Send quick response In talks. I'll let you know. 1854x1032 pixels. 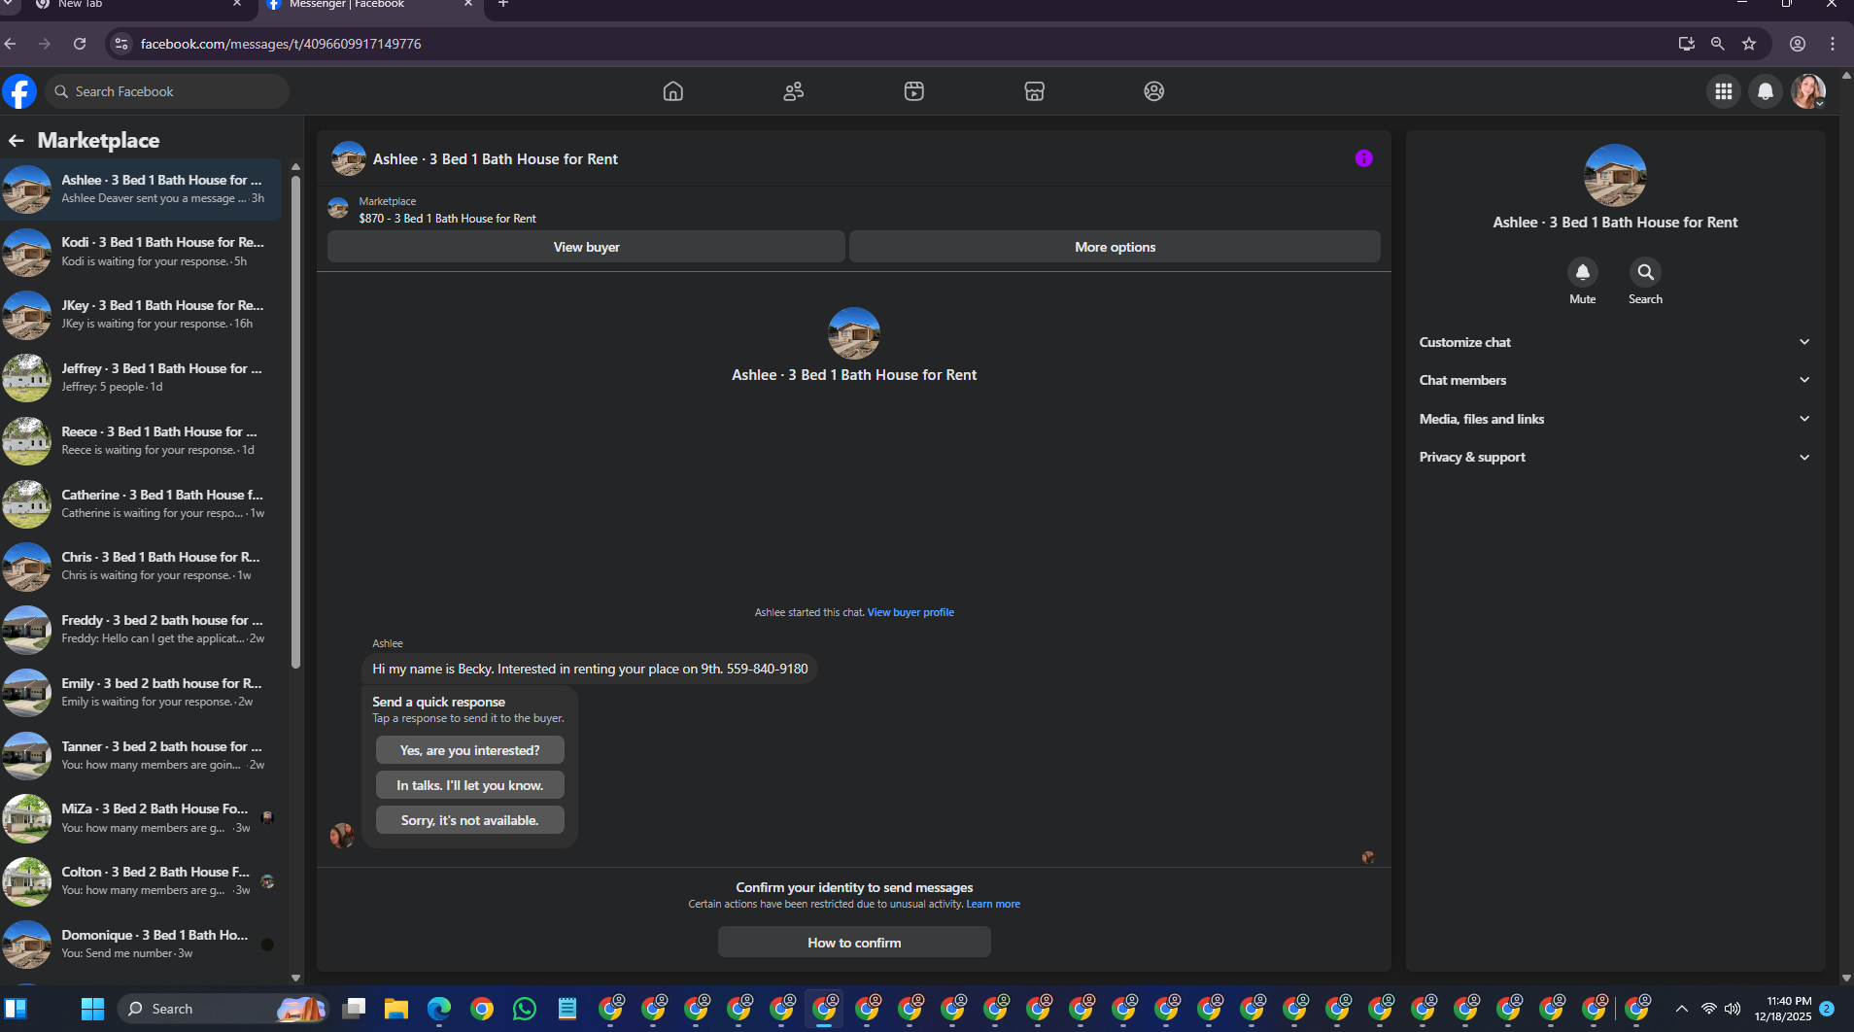(469, 785)
